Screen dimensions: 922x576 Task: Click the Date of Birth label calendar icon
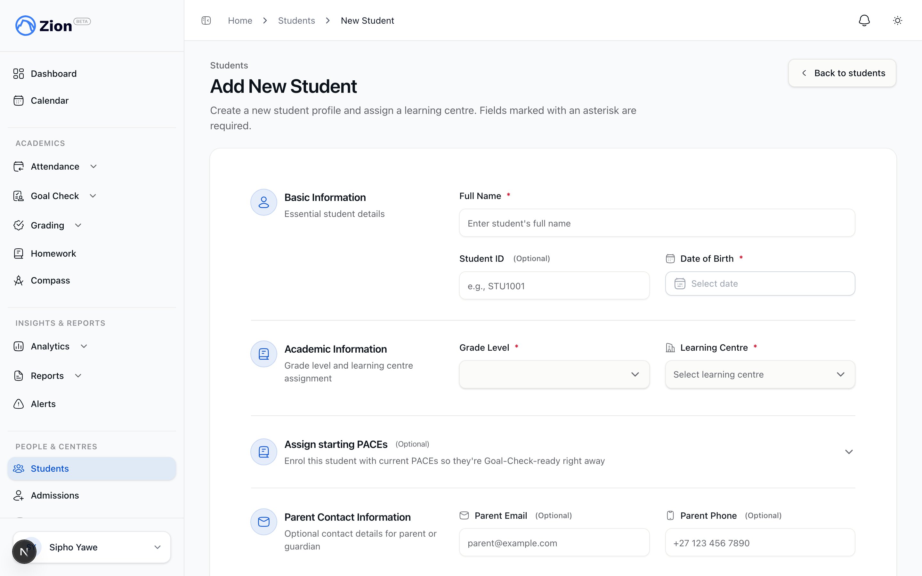pos(670,259)
